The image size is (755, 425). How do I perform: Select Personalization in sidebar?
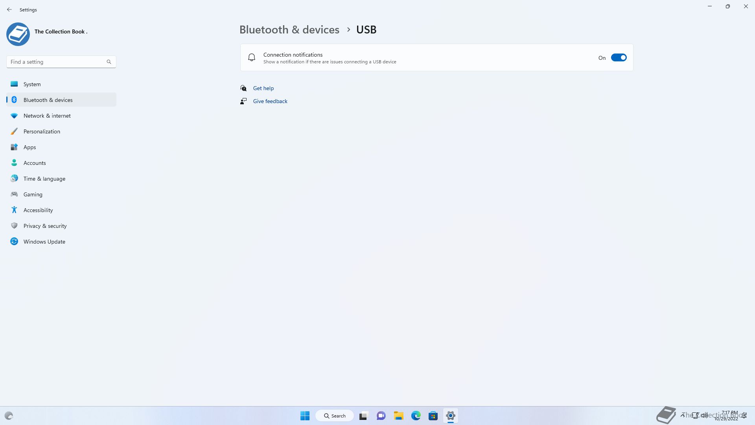42,131
